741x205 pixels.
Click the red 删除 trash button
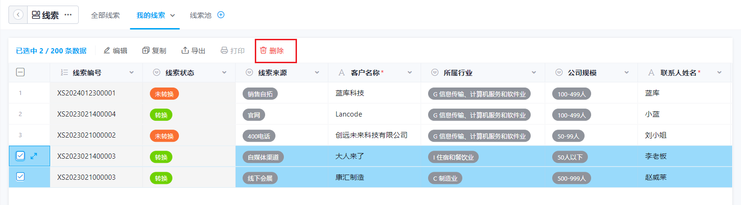pos(272,51)
